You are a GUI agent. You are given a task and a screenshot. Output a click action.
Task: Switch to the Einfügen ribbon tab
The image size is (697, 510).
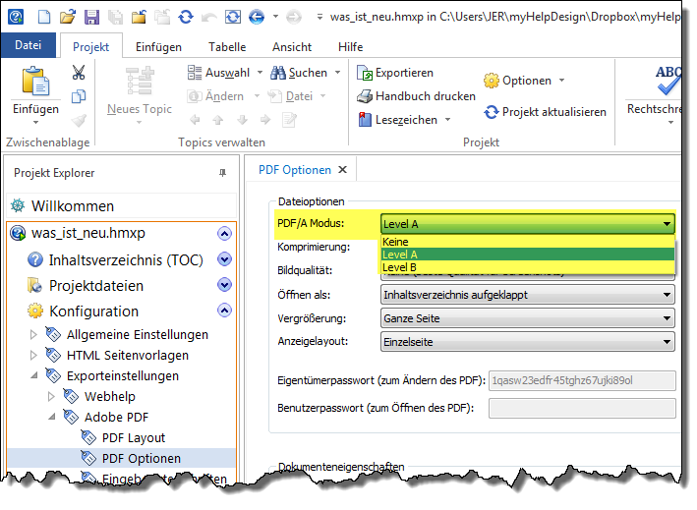click(158, 46)
